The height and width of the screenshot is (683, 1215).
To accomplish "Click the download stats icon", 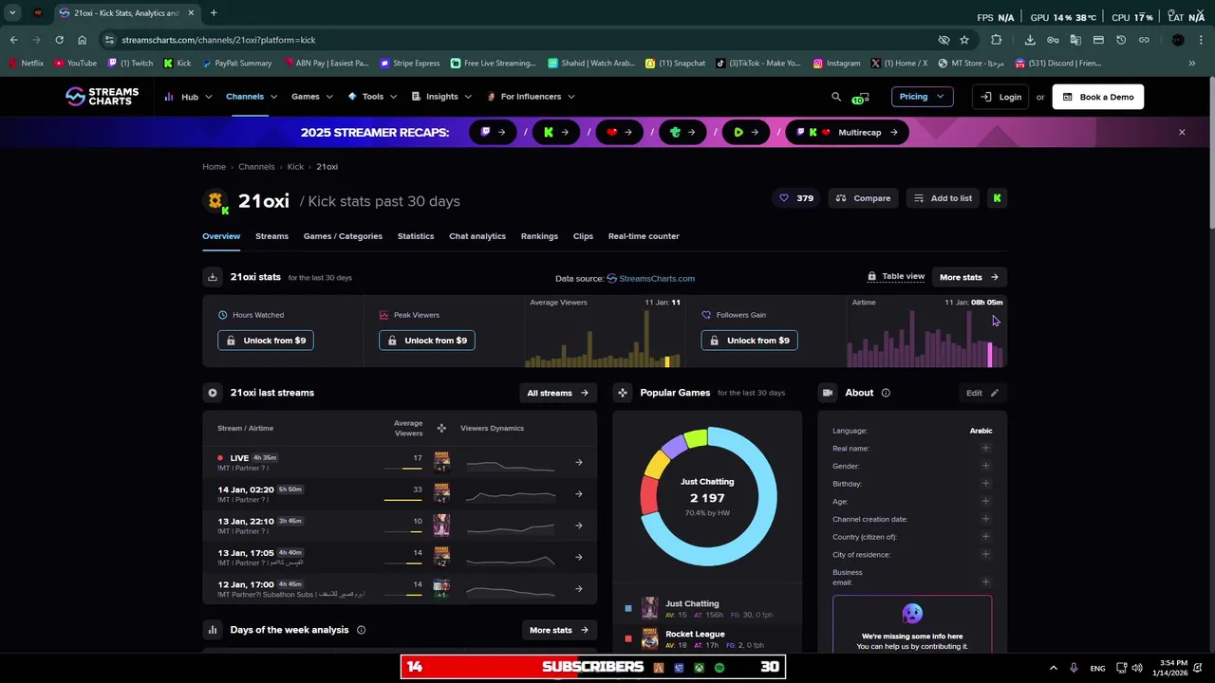I will [x=213, y=277].
